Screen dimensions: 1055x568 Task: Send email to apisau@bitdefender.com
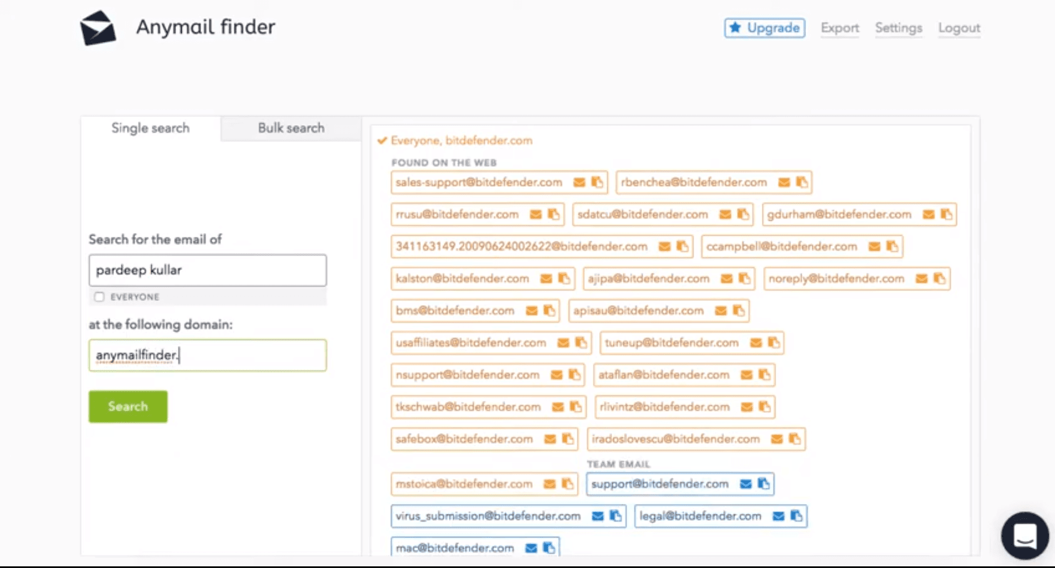[720, 310]
